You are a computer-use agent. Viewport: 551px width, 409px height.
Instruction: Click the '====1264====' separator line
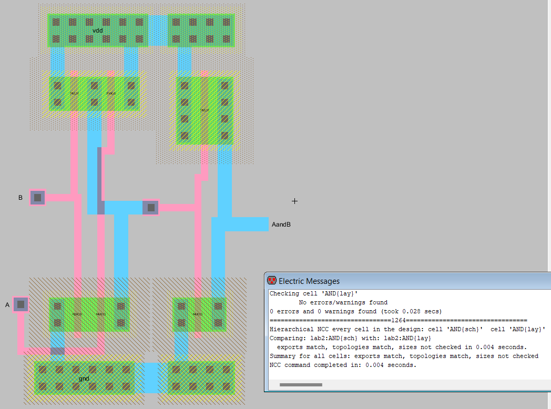[x=398, y=320]
